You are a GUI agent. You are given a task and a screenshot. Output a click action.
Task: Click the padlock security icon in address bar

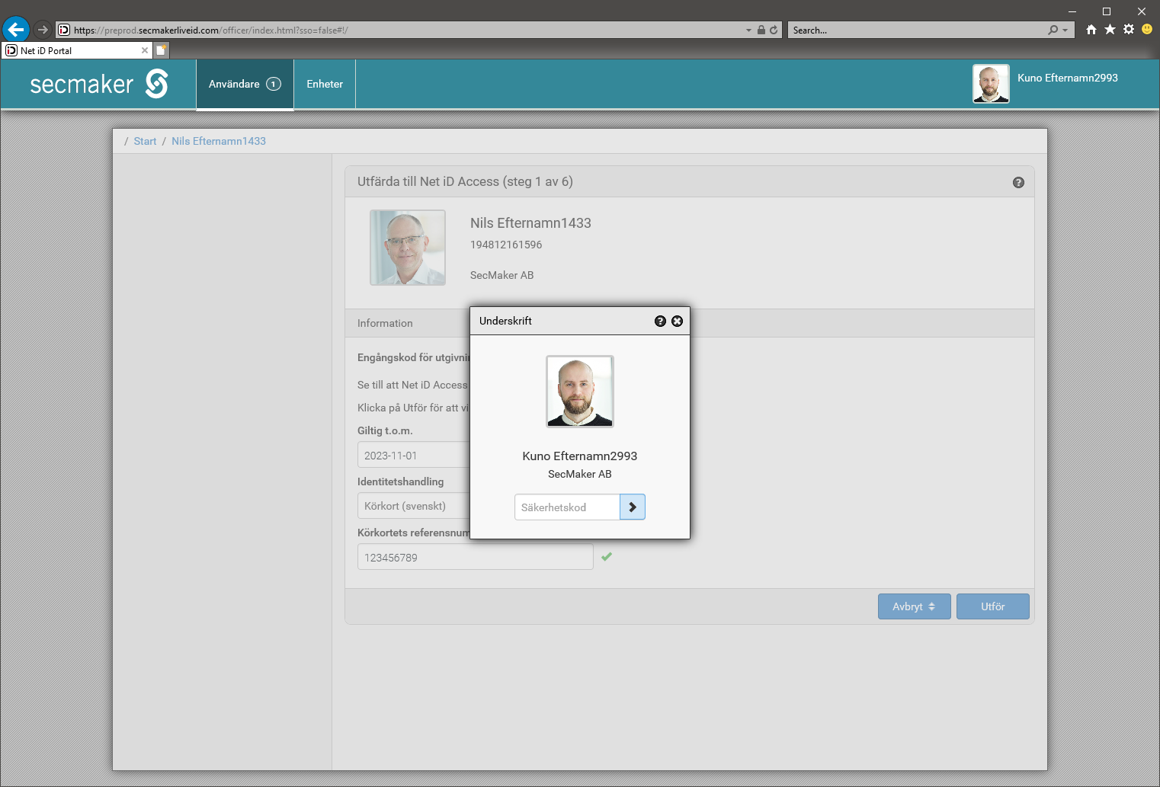[761, 30]
